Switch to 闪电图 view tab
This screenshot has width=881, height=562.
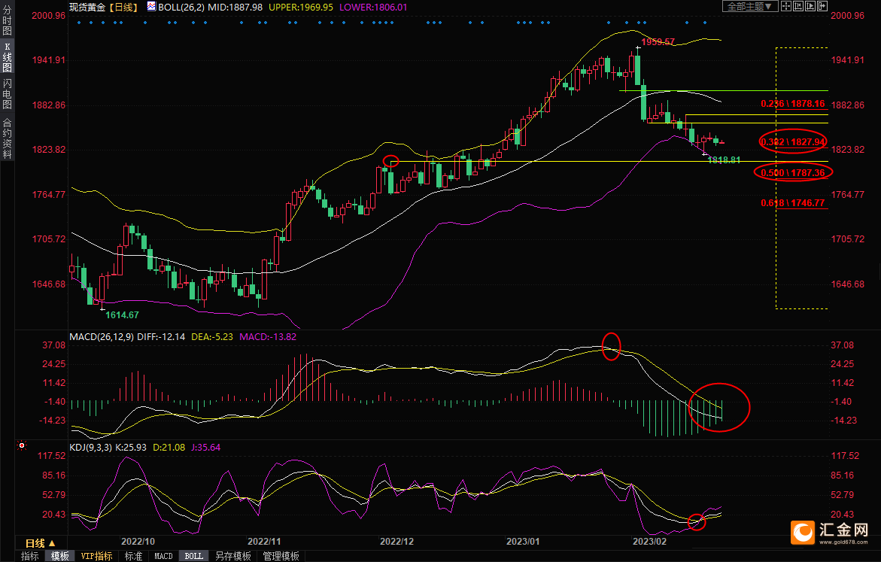pos(7,94)
